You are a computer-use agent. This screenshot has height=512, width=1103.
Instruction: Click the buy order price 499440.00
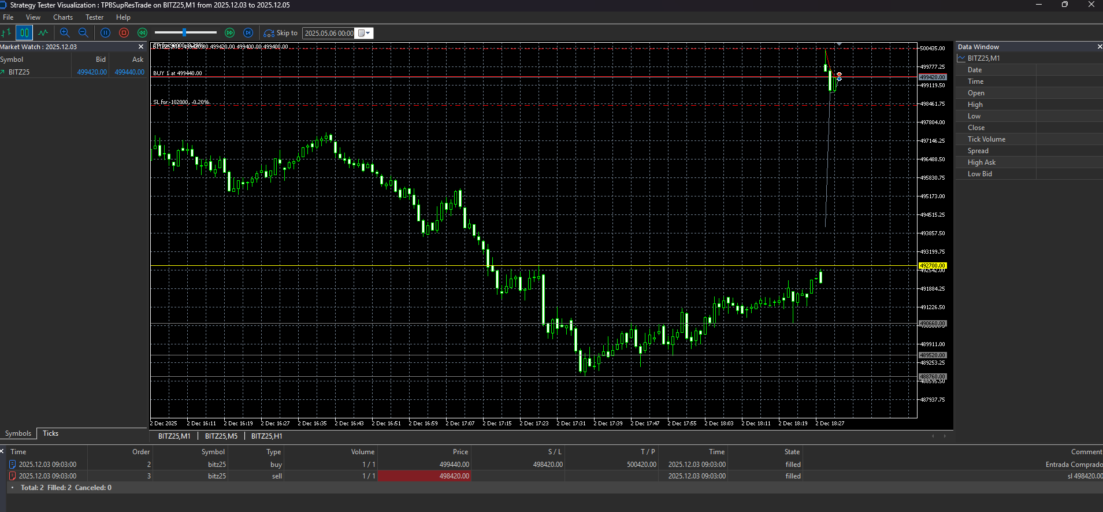point(454,465)
